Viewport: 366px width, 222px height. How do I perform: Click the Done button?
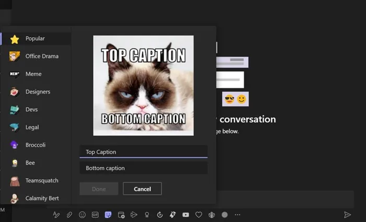click(99, 189)
